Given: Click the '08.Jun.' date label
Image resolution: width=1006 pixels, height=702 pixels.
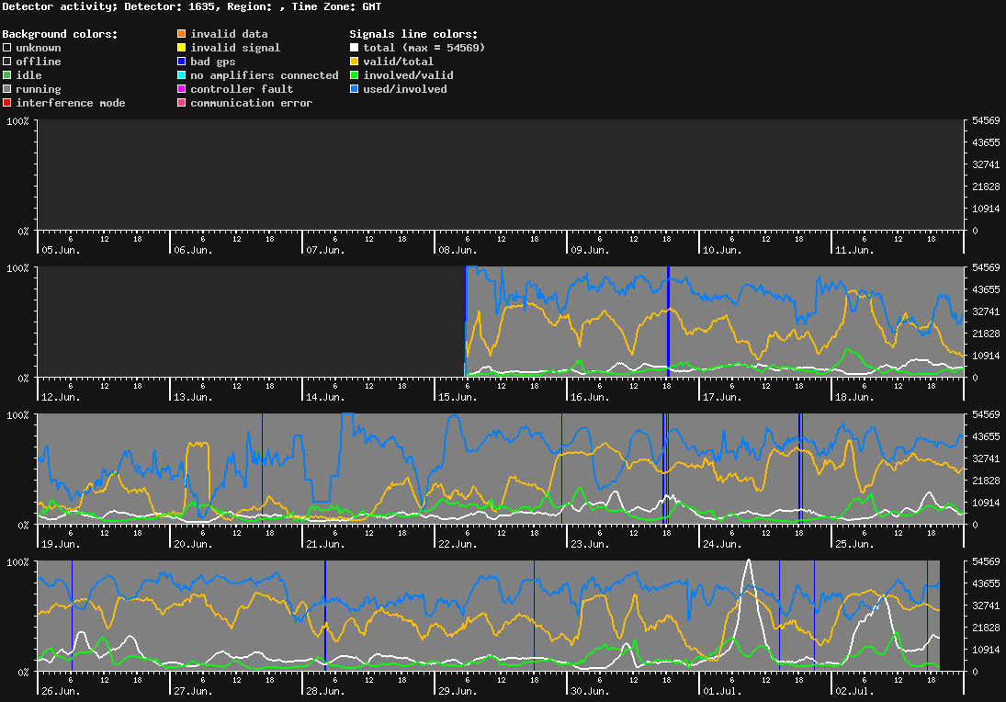Looking at the screenshot, I should point(458,250).
